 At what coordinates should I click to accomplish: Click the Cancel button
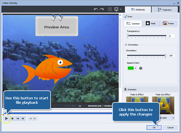[x=170, y=127]
